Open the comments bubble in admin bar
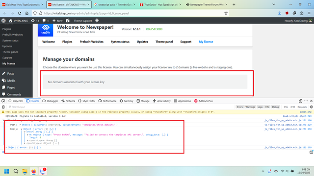The height and width of the screenshot is (176, 314). (46, 21)
